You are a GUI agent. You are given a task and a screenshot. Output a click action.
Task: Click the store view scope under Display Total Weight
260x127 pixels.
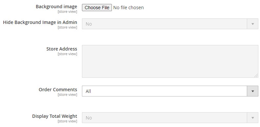67,121
